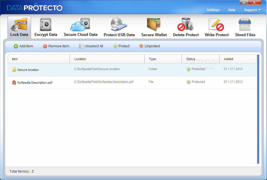Image resolution: width=267 pixels, height=180 pixels.
Task: Click the Total Item(s) : 2 status text
Action: (x=21, y=171)
